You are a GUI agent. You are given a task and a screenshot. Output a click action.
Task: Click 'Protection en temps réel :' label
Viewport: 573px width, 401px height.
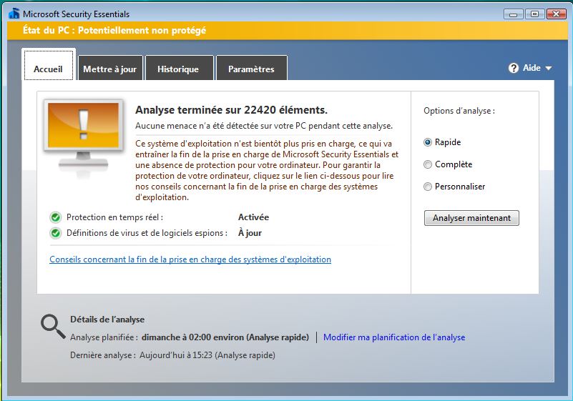click(x=114, y=217)
